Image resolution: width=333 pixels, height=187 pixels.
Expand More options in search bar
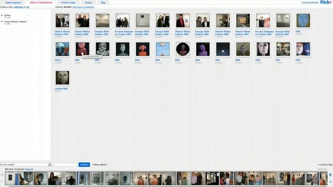[99, 165]
